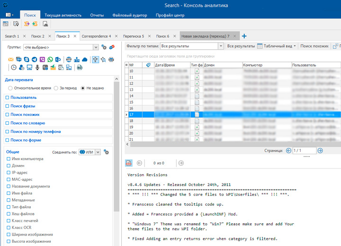
Task: Select the keylogger channel icon
Action: coord(45,68)
